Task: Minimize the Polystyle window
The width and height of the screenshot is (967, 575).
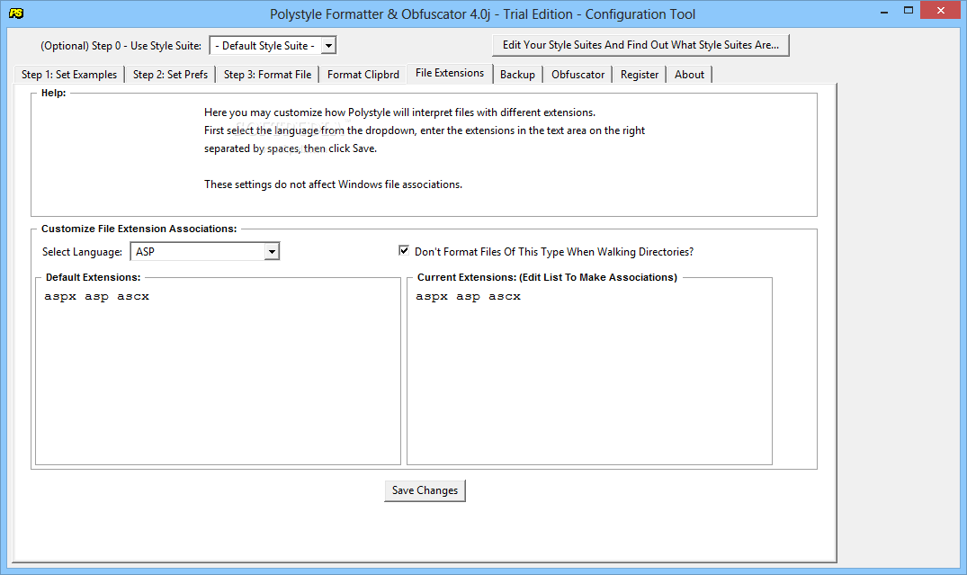Action: [883, 11]
